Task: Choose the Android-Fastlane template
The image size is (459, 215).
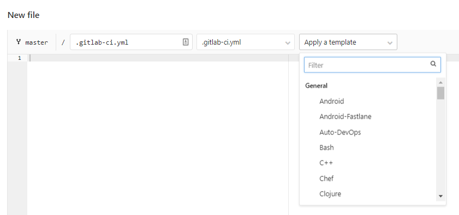Action: 345,116
